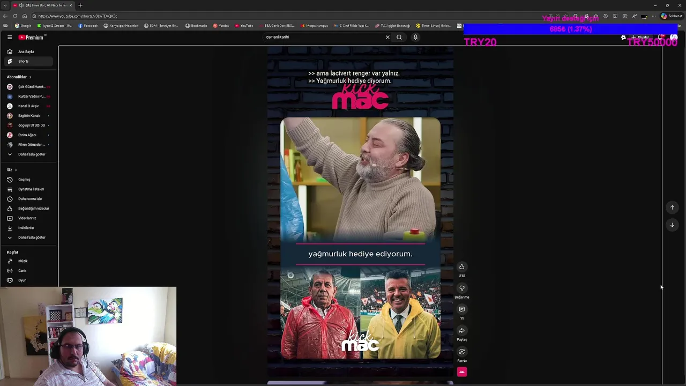Go to next short with down arrow
The image size is (686, 386).
pos(672,225)
